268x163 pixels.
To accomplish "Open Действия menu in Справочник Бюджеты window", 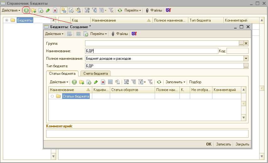I will pos(11,10).
